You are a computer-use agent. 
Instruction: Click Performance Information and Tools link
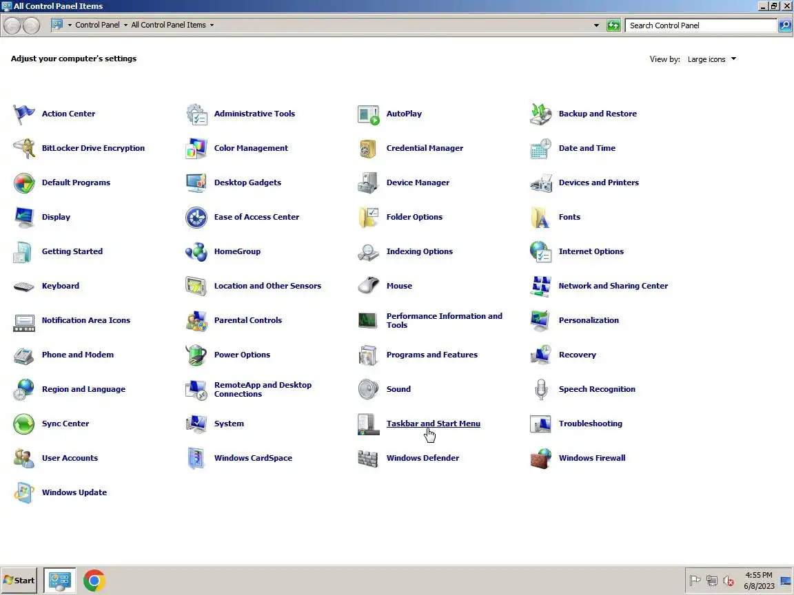[x=445, y=320]
